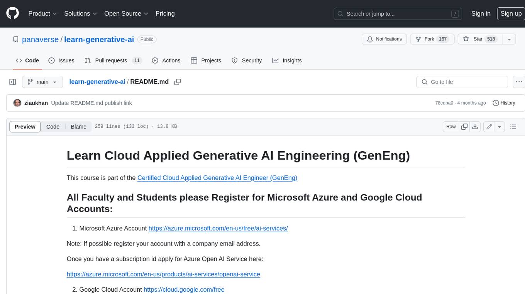Image resolution: width=525 pixels, height=294 pixels.
Task: Expand the Solutions menu
Action: pos(81,13)
